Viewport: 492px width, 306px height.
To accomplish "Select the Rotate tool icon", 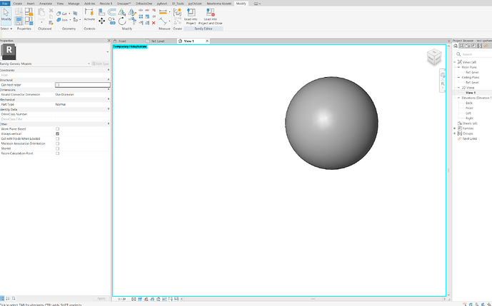I will (122, 21).
